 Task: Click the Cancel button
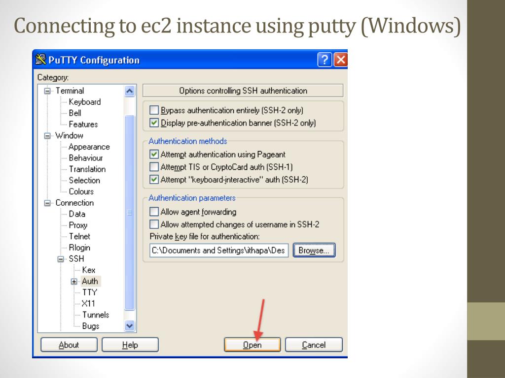click(314, 345)
